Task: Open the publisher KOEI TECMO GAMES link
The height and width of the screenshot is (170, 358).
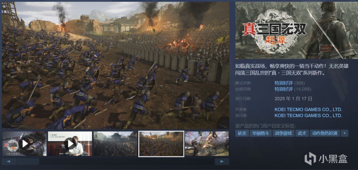Action: point(308,115)
